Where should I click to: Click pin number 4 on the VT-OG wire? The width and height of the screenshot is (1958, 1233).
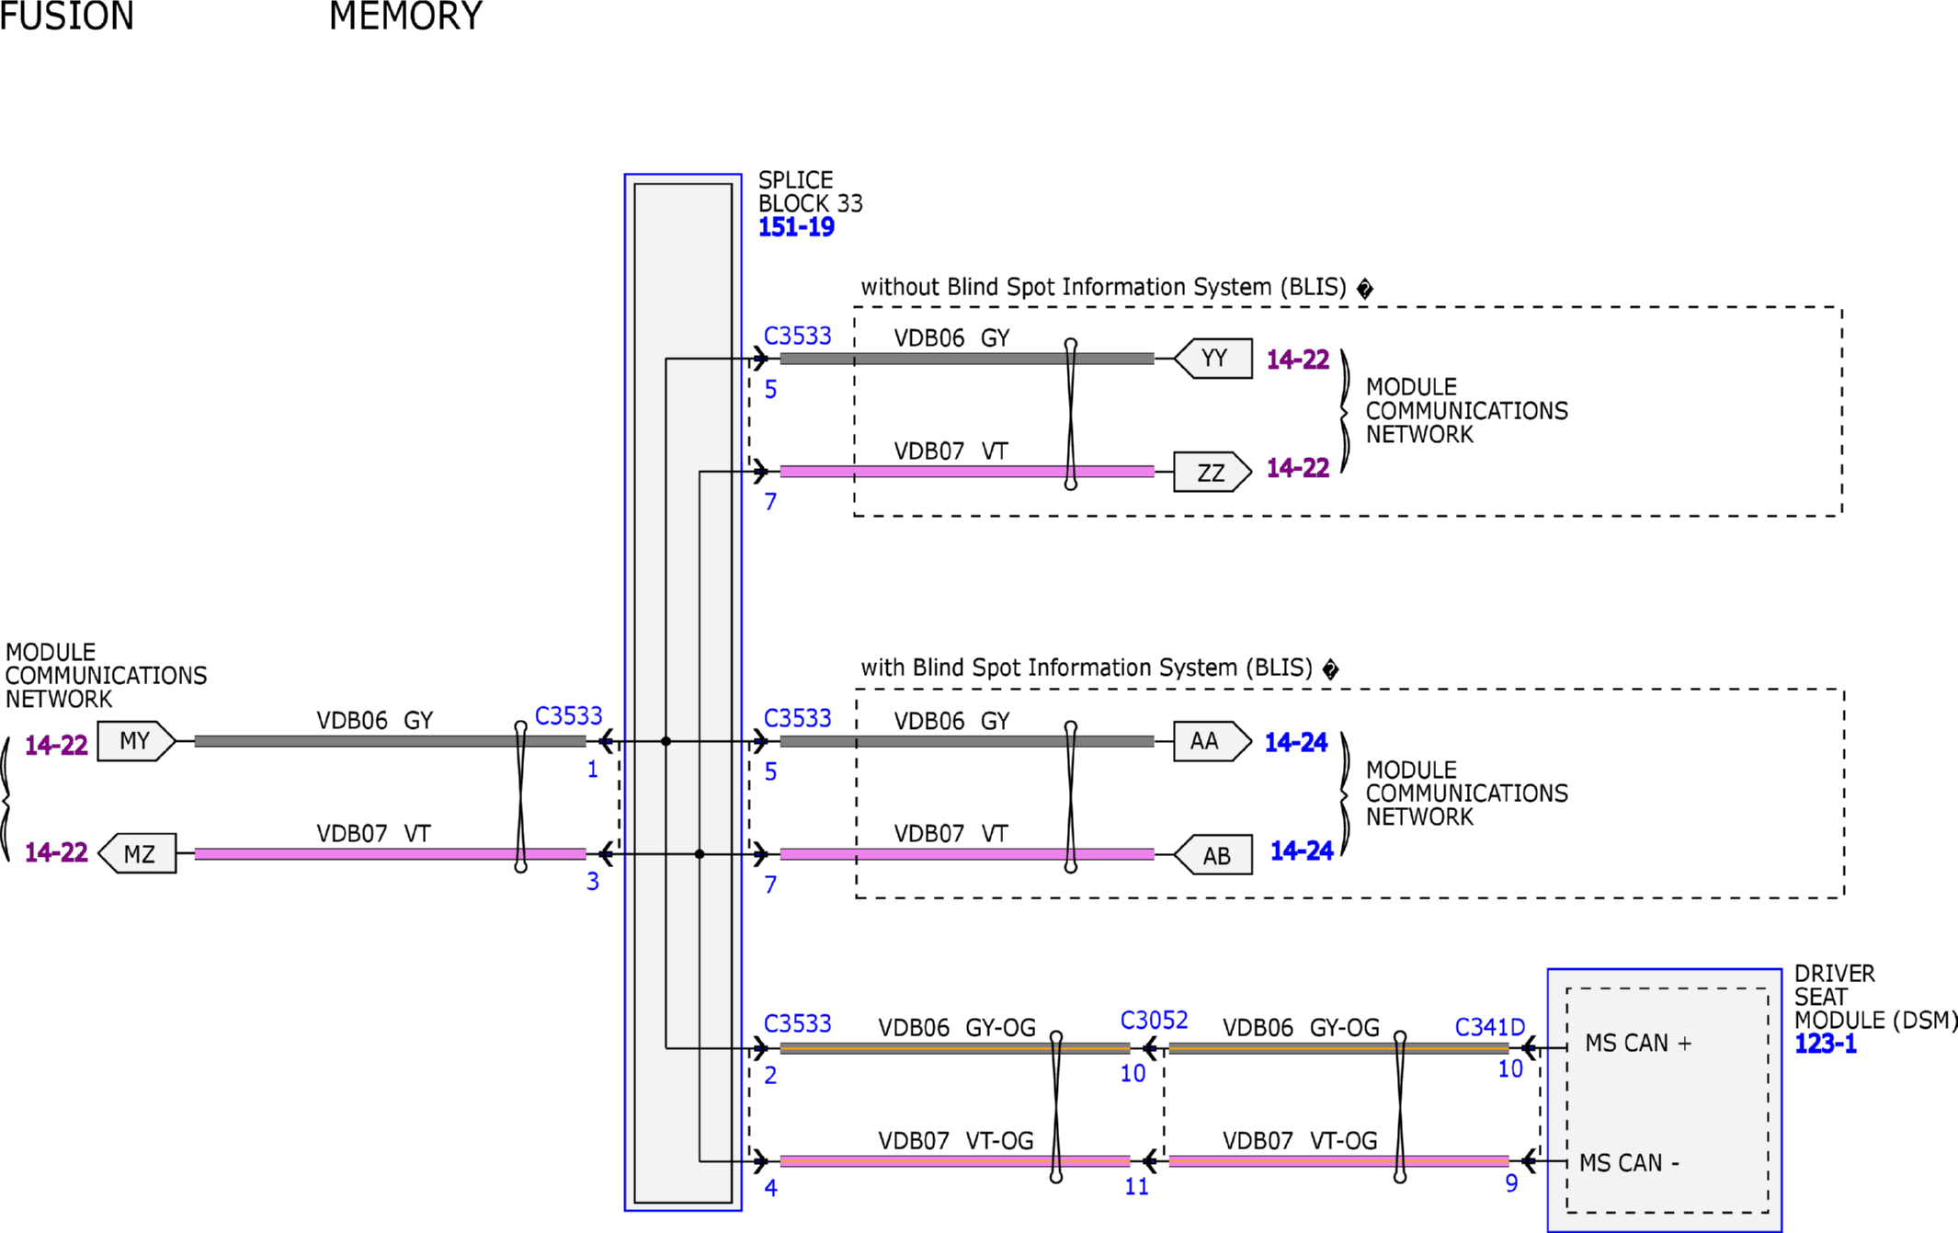pos(770,1189)
